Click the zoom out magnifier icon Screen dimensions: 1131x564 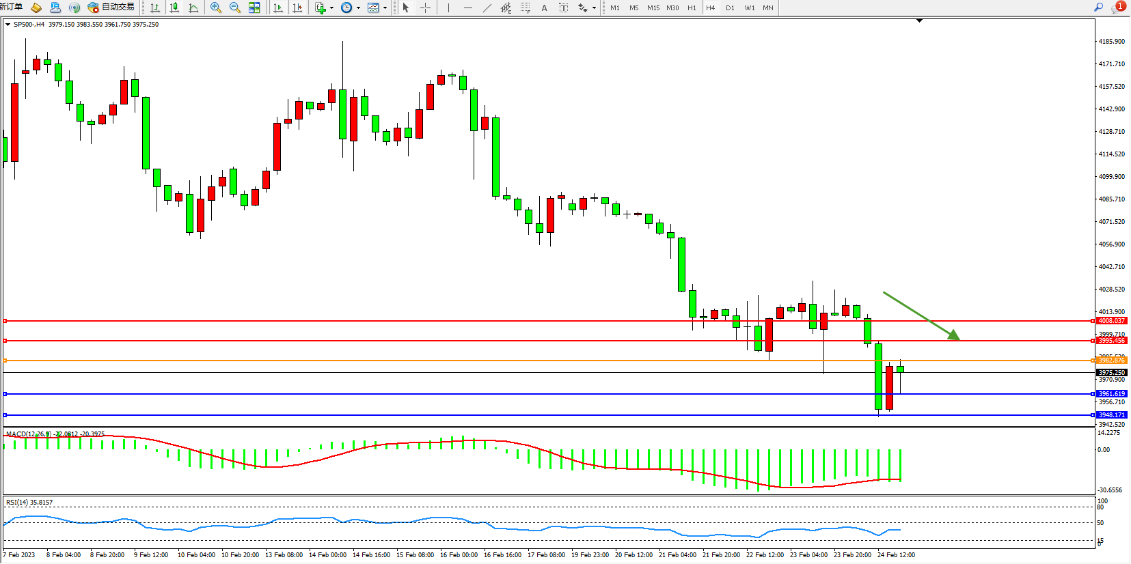235,8
